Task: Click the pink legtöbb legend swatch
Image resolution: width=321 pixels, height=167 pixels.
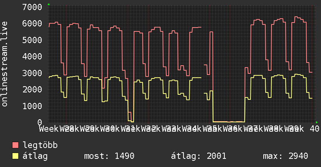Action: [15, 145]
